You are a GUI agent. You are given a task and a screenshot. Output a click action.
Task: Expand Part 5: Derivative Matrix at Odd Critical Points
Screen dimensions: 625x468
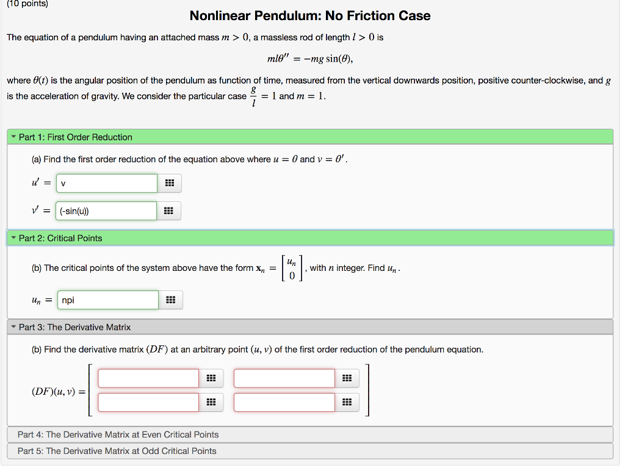pos(117,450)
